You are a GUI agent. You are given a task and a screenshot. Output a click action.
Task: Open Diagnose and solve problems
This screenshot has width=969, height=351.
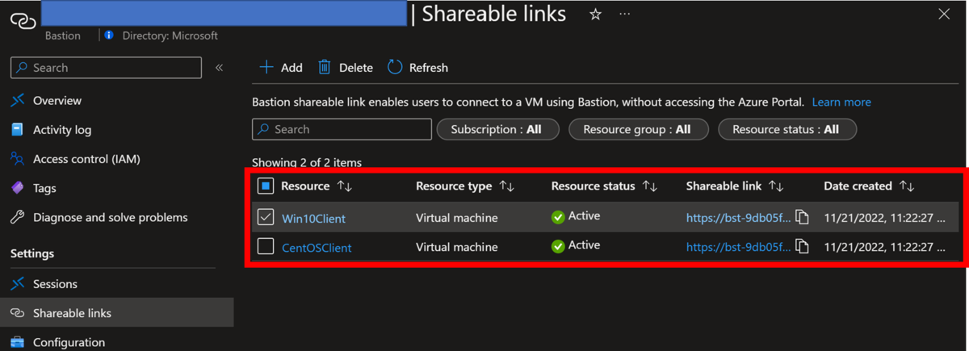[110, 217]
